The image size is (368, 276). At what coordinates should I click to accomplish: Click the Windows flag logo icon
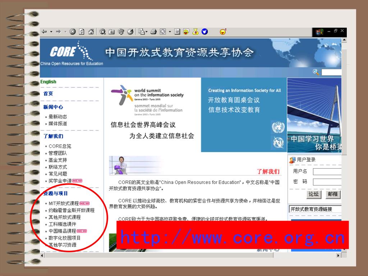click(319, 32)
